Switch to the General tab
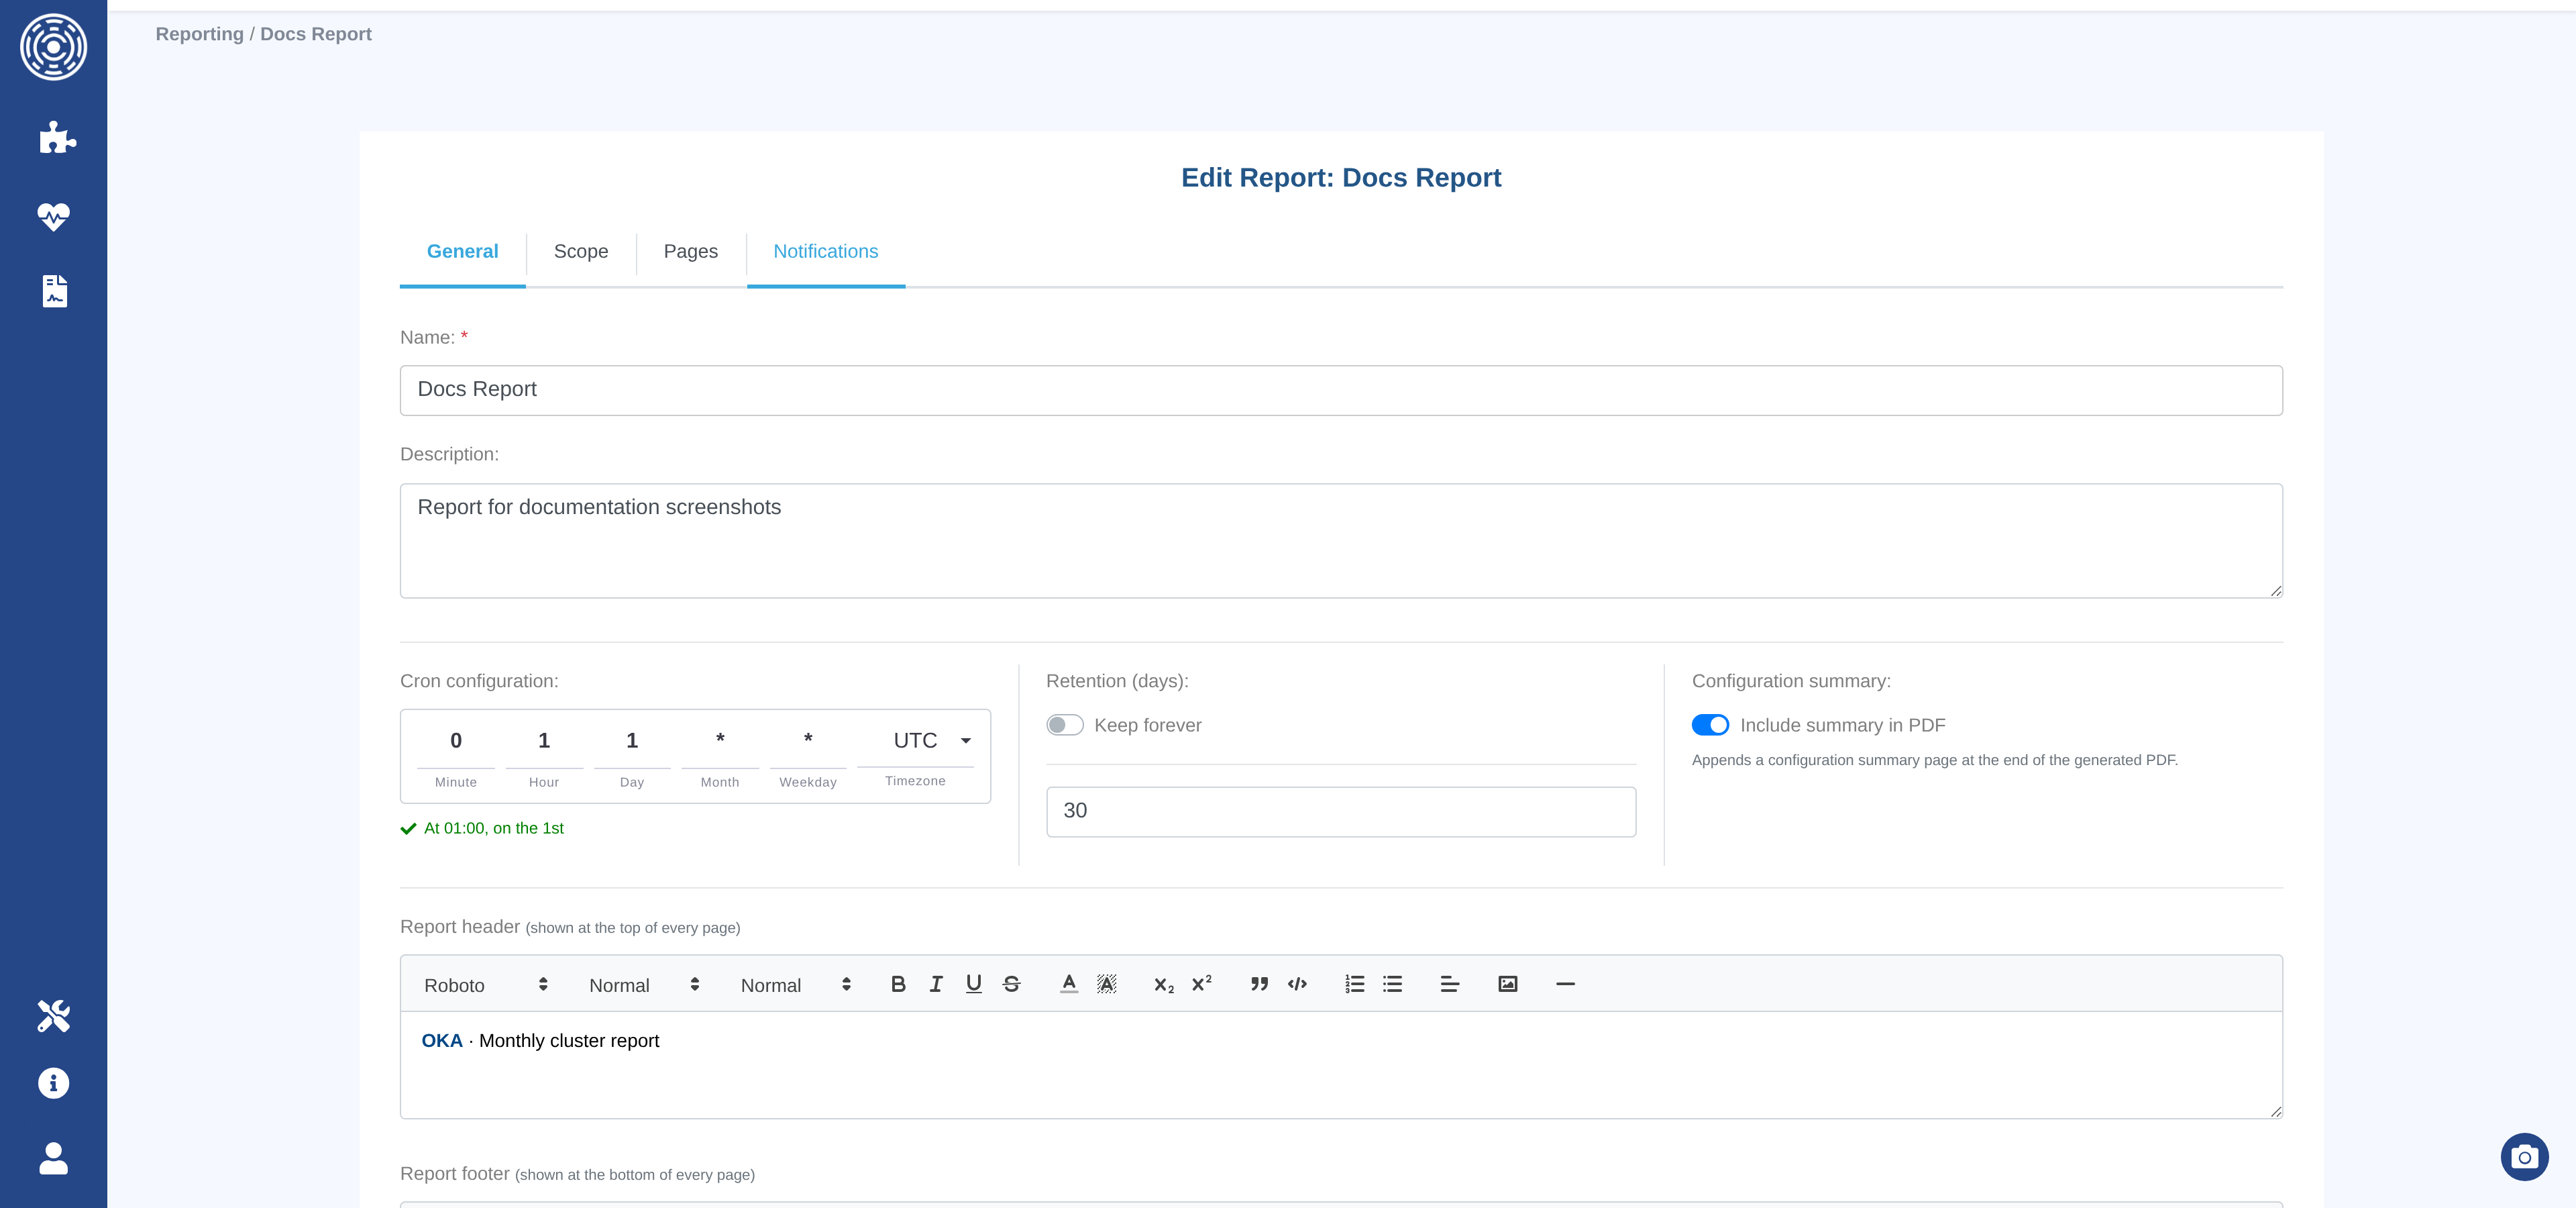The width and height of the screenshot is (2576, 1208). (462, 252)
